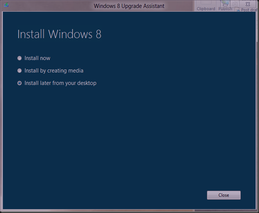Click the Windows 8 Upgrade Assistant title
The width and height of the screenshot is (259, 213).
click(129, 6)
